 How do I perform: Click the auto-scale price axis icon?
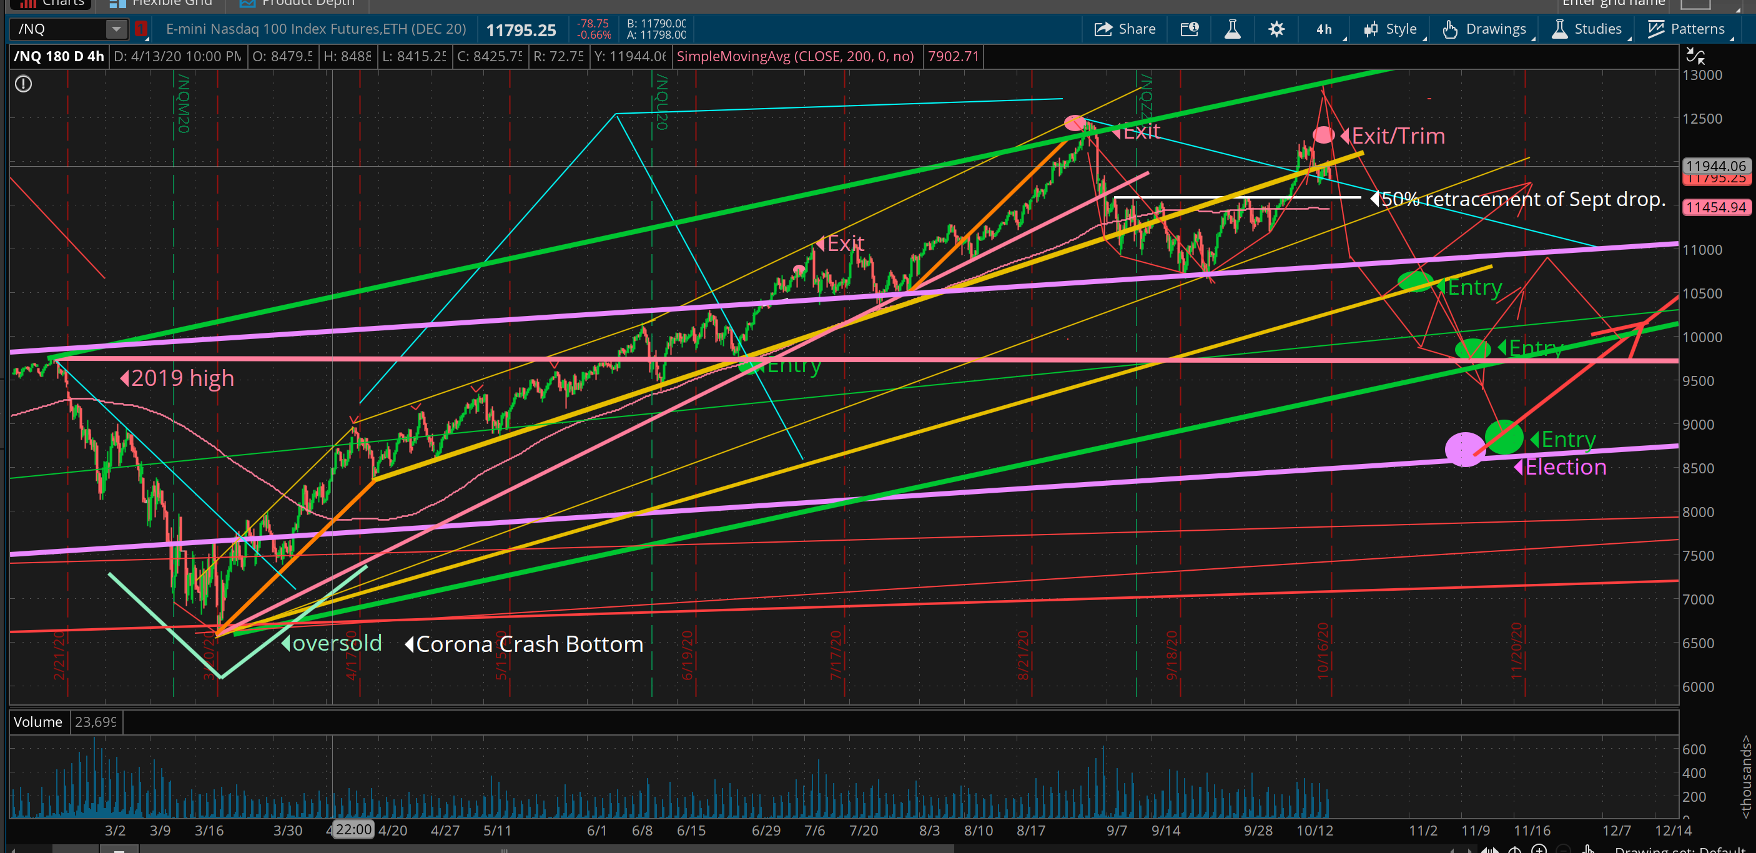1695,56
